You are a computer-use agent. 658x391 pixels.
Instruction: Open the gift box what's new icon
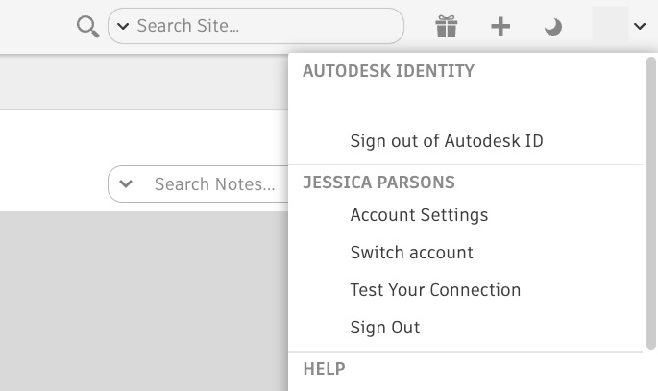click(x=446, y=27)
